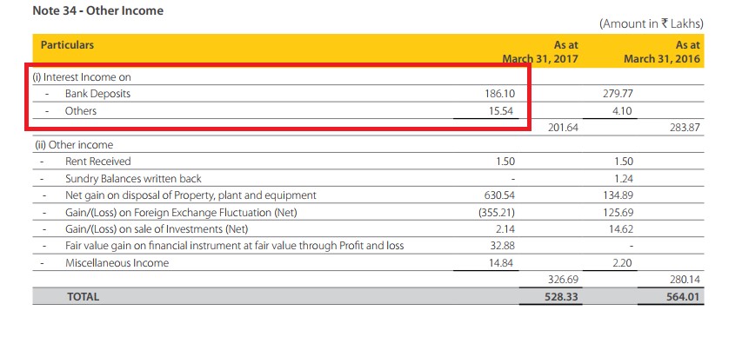Image resolution: width=742 pixels, height=350 pixels.
Task: Click the Note 34 - Other Income heading
Action: [x=98, y=11]
